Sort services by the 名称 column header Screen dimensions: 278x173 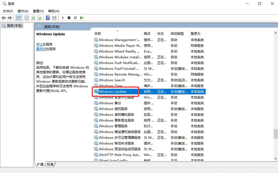point(98,33)
